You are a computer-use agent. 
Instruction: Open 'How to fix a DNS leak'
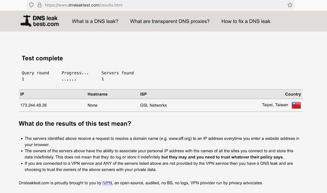coord(246,21)
